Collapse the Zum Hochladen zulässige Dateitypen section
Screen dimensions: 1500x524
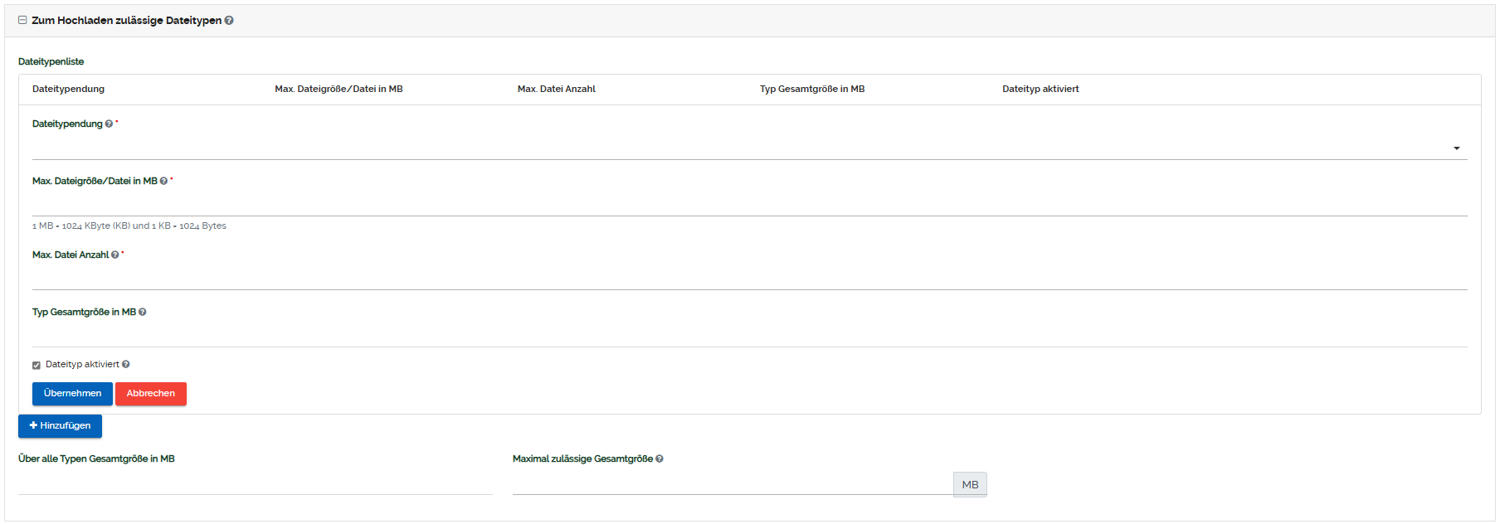point(22,21)
